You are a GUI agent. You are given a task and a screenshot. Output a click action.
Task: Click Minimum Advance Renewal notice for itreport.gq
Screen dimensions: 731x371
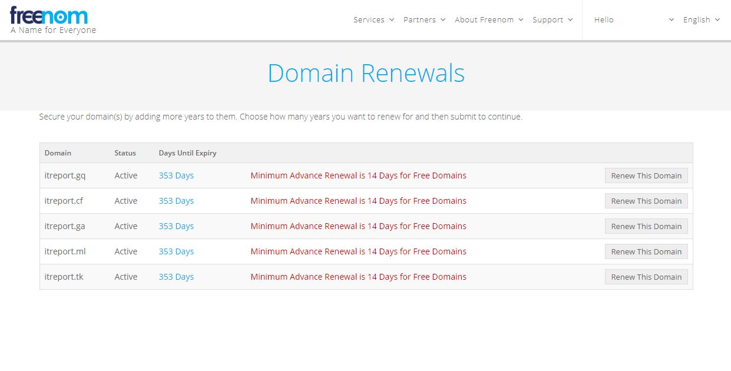pyautogui.click(x=358, y=175)
